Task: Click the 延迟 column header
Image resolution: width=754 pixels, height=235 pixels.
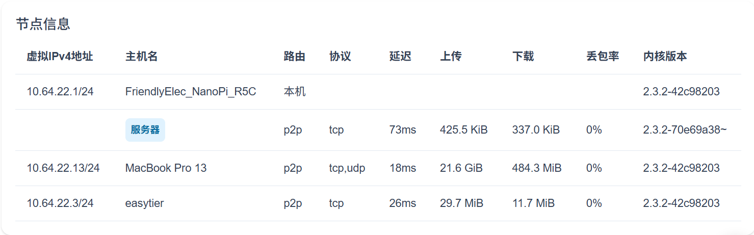Action: 400,56
